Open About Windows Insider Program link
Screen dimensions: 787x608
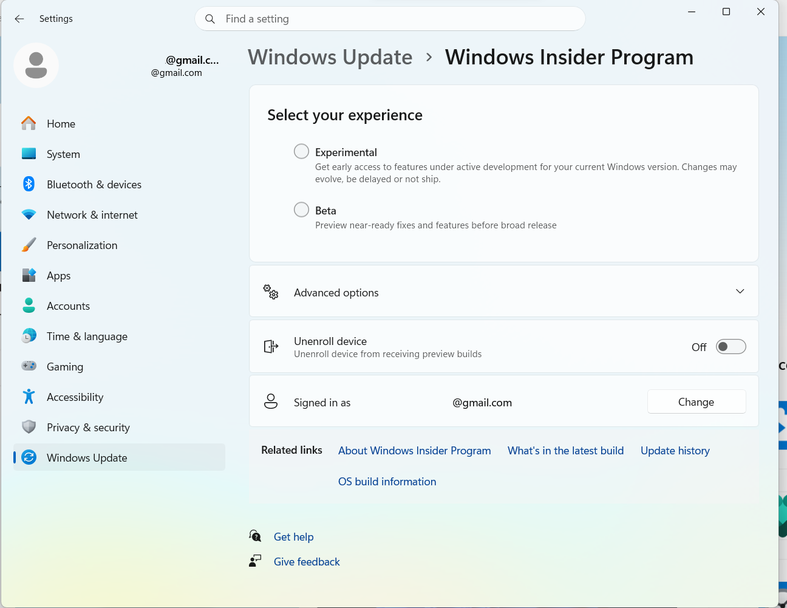click(x=415, y=451)
